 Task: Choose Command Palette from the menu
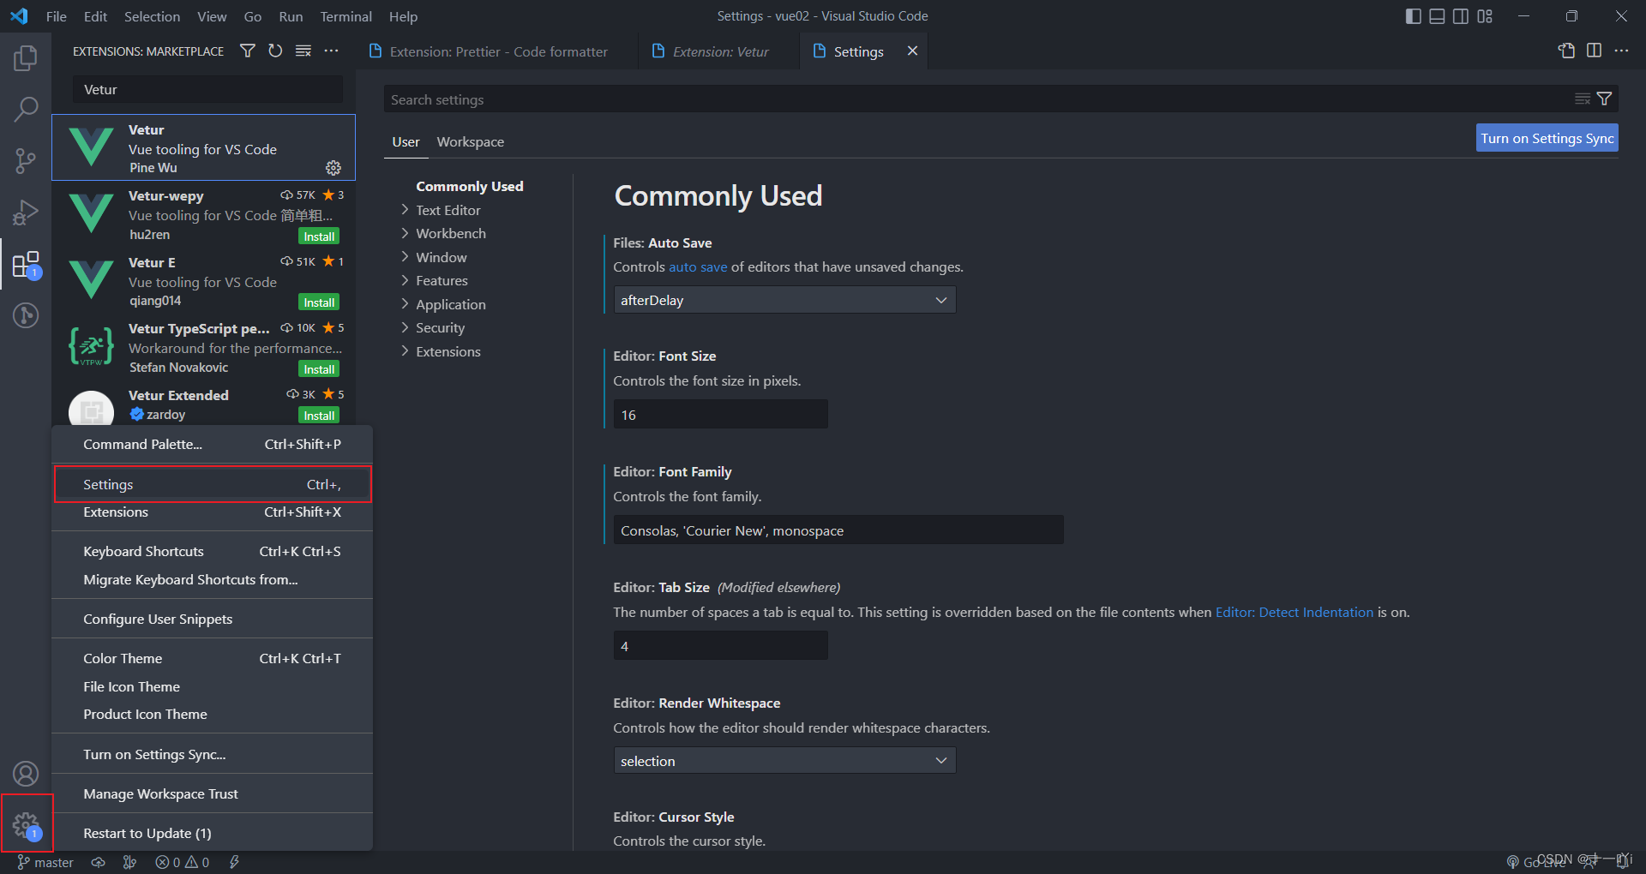click(x=213, y=444)
